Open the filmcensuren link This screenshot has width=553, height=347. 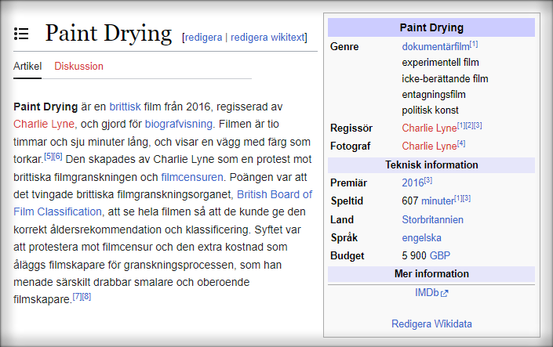tap(192, 176)
